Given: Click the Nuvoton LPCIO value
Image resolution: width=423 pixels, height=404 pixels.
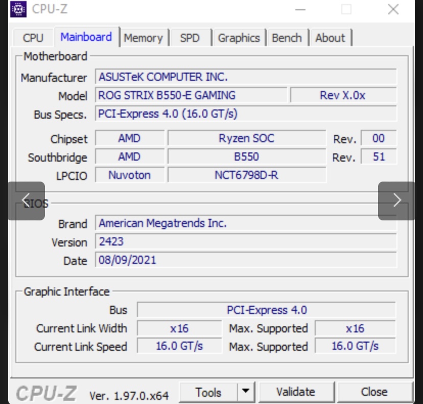Looking at the screenshot, I should 130,175.
